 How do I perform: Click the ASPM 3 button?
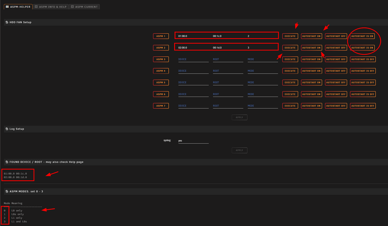point(161,59)
